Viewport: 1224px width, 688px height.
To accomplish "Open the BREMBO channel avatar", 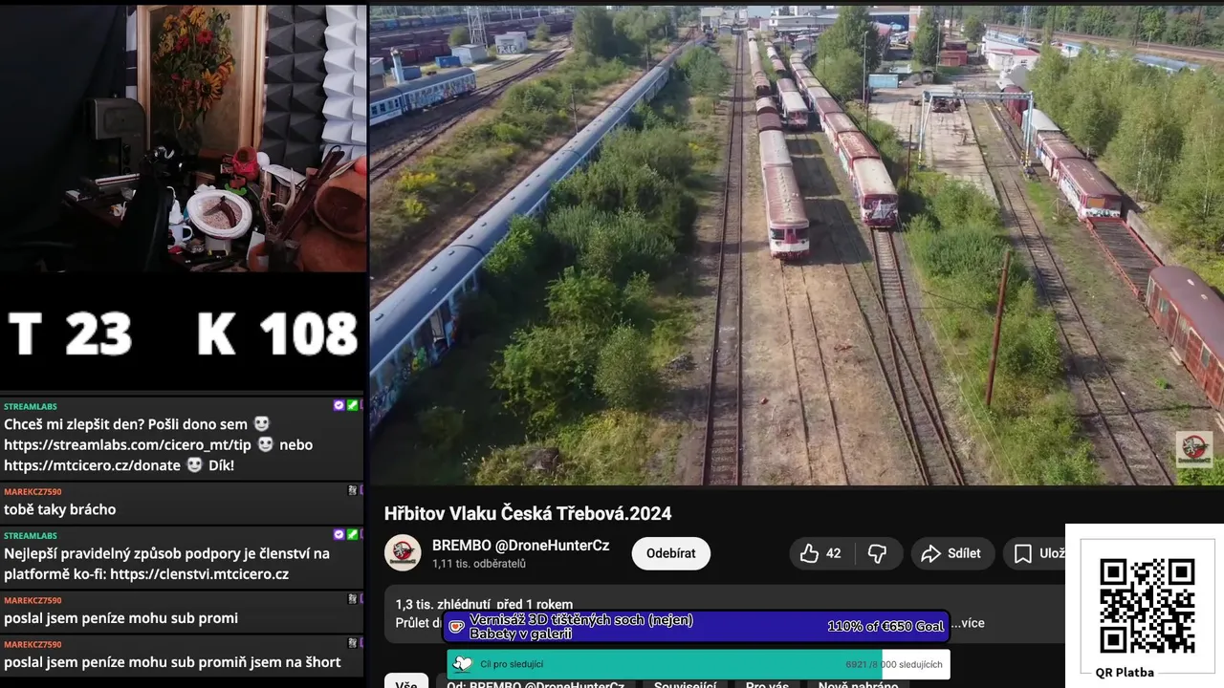I will click(x=403, y=553).
